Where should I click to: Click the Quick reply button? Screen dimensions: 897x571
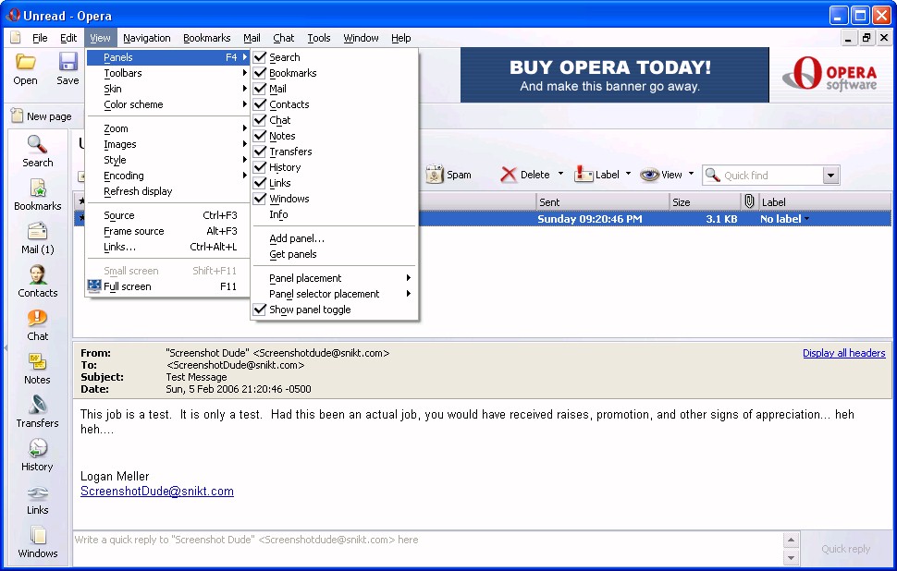[845, 549]
